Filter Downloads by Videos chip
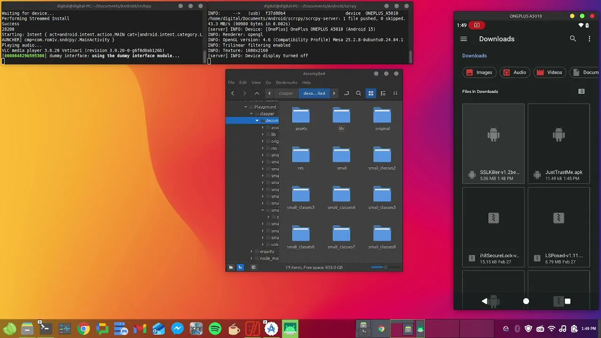This screenshot has height=338, width=601. click(x=550, y=72)
